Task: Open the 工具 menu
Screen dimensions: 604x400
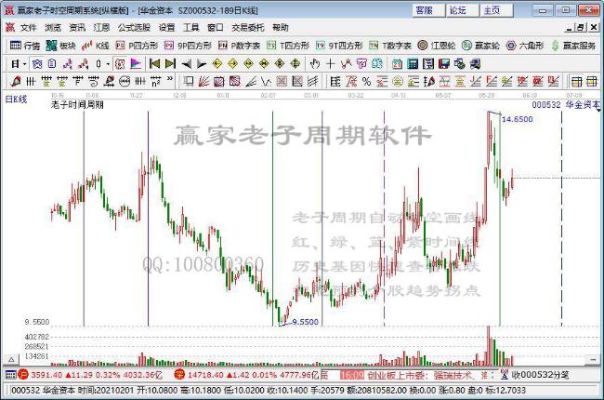Action: click(191, 27)
